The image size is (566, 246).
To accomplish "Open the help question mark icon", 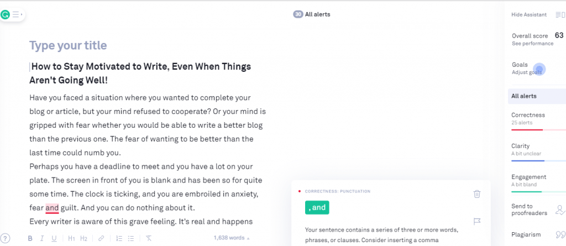I will click(x=6, y=238).
